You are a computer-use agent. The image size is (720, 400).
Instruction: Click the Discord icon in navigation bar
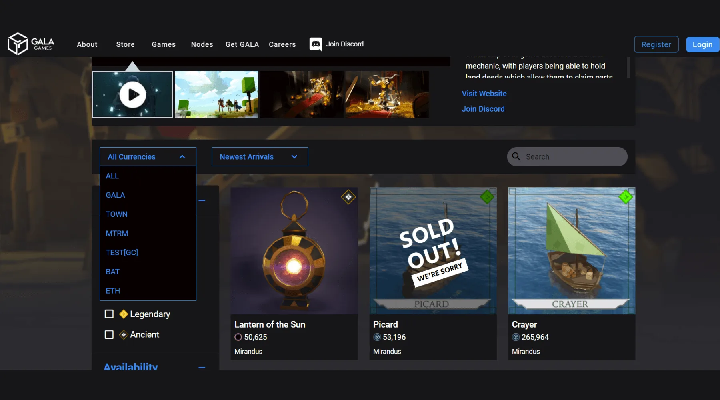point(316,44)
